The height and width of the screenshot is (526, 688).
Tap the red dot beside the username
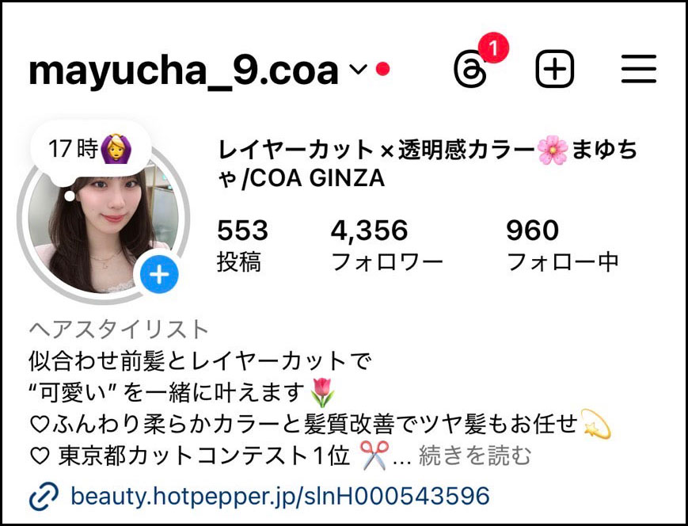click(383, 69)
